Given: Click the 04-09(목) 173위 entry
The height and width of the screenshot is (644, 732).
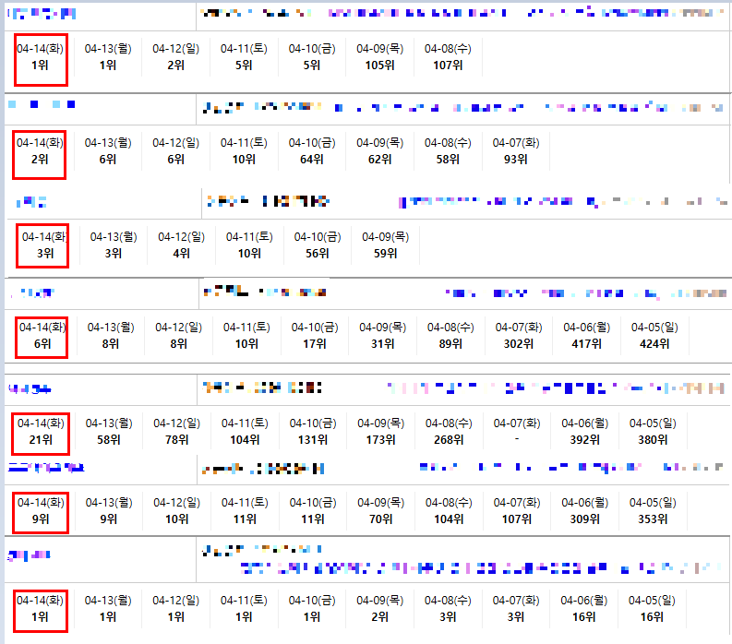Looking at the screenshot, I should tap(381, 432).
